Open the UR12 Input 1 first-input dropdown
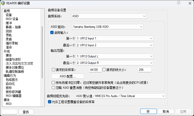 pyautogui.click(x=115, y=38)
